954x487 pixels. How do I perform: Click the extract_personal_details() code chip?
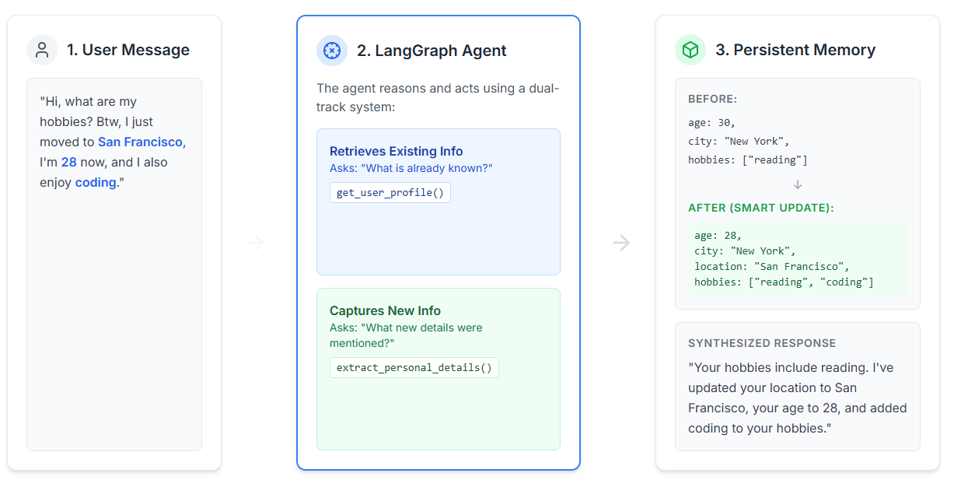[414, 367]
